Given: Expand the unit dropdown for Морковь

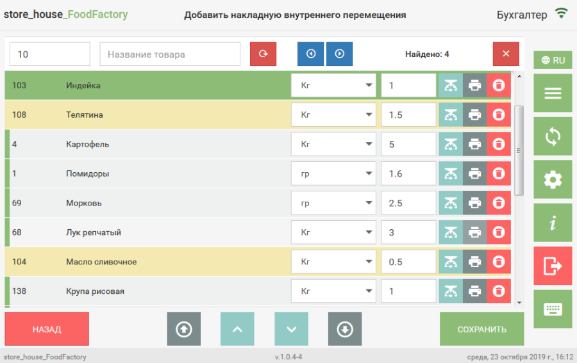Looking at the screenshot, I should [333, 203].
